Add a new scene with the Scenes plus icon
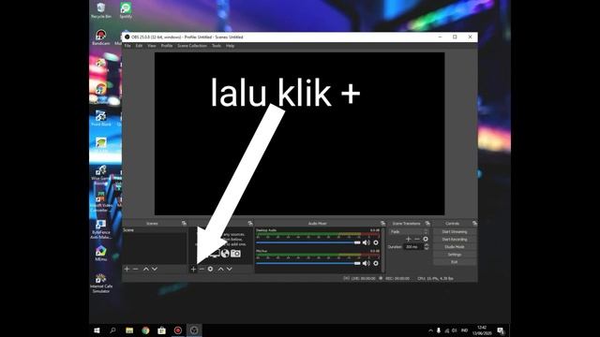600x337 pixels. (x=127, y=269)
